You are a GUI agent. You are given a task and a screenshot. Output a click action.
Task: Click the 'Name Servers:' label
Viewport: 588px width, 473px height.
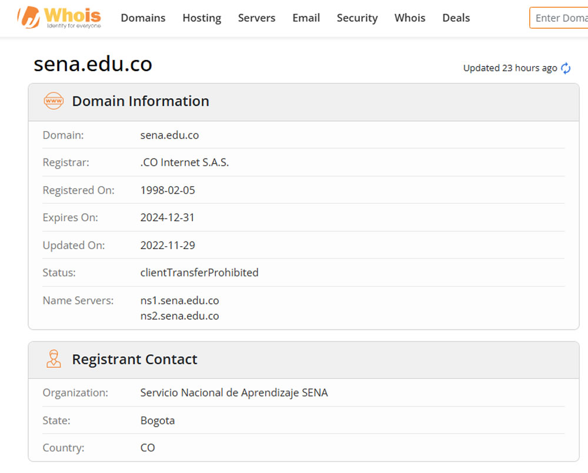[78, 301]
